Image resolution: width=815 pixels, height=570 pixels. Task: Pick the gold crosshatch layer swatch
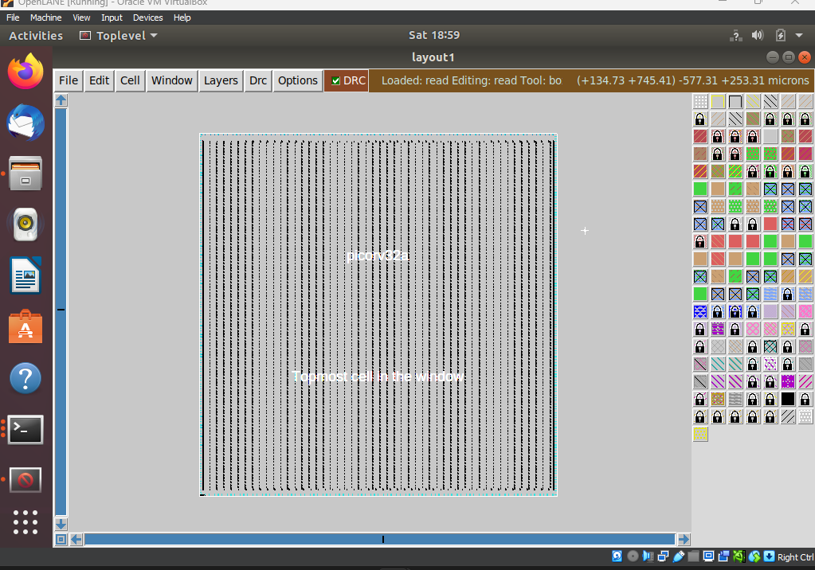718,399
